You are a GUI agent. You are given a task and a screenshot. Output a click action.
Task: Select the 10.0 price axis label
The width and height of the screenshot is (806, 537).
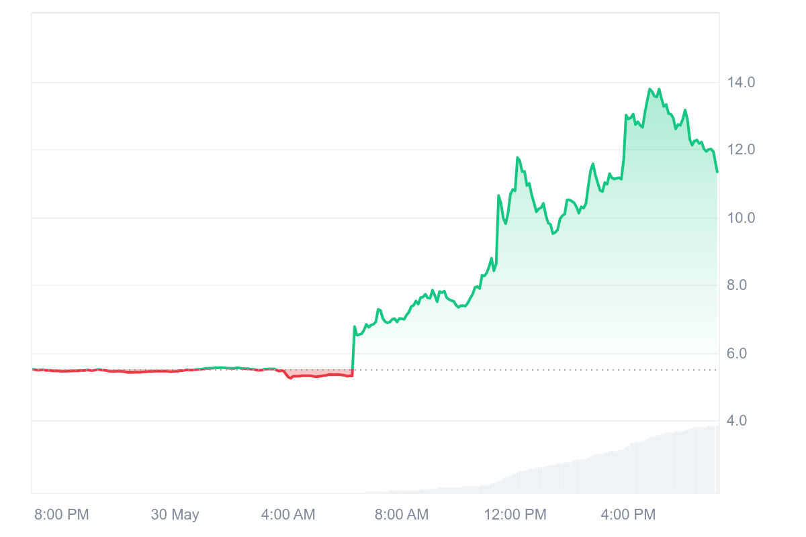click(741, 217)
